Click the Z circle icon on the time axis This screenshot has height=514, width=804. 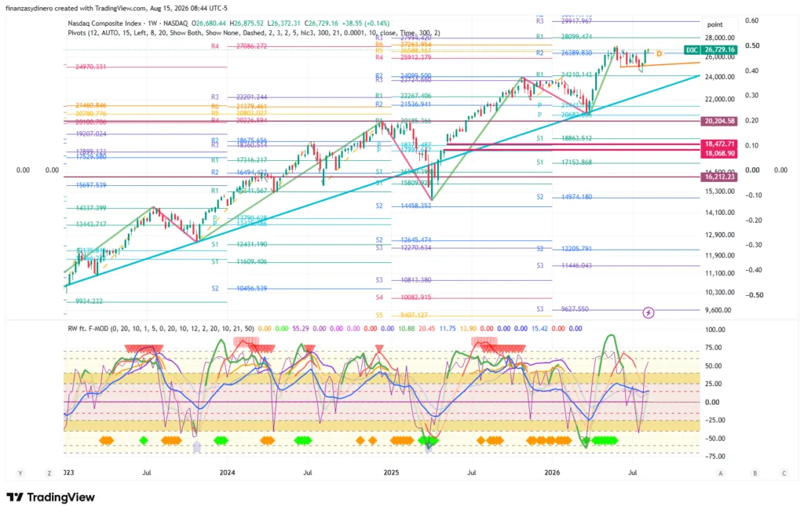(49, 473)
